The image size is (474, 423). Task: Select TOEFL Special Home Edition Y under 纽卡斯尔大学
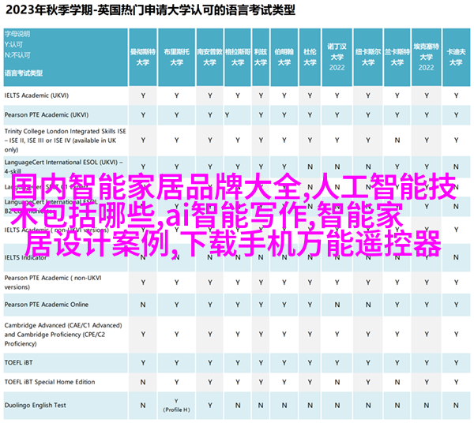[368, 382]
